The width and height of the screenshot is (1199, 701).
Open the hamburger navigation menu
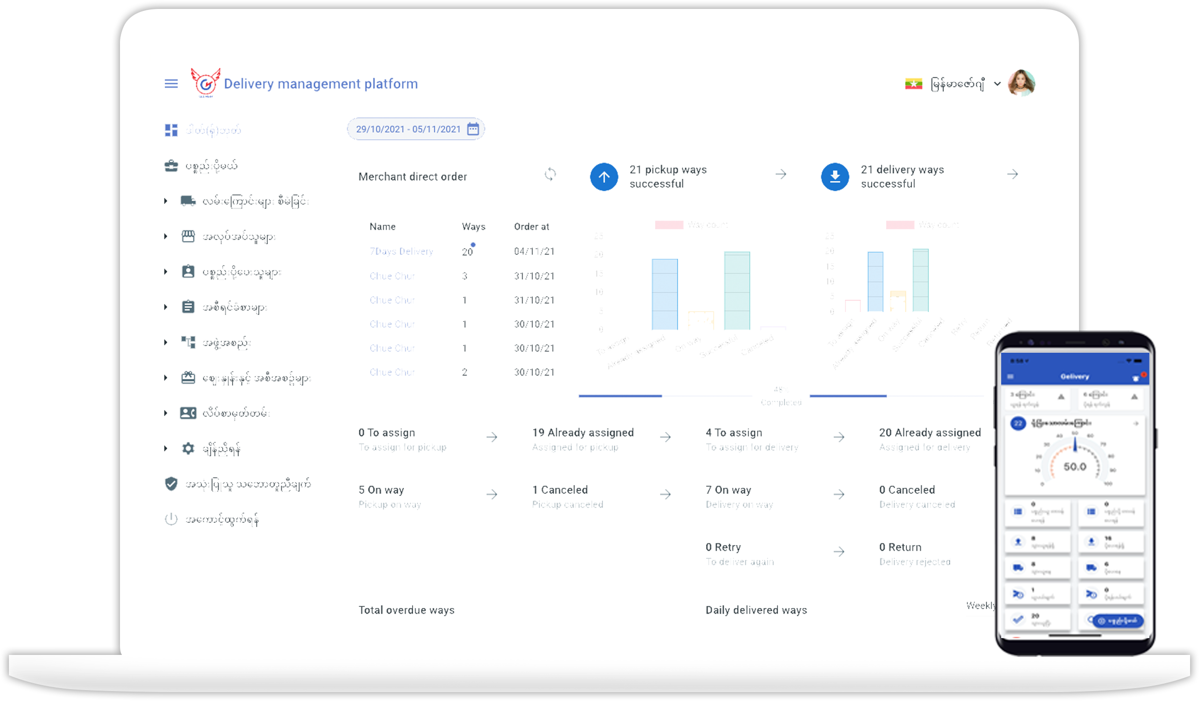171,84
